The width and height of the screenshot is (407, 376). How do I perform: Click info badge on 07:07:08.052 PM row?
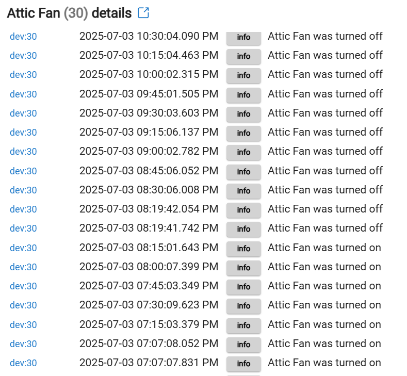pyautogui.click(x=243, y=345)
